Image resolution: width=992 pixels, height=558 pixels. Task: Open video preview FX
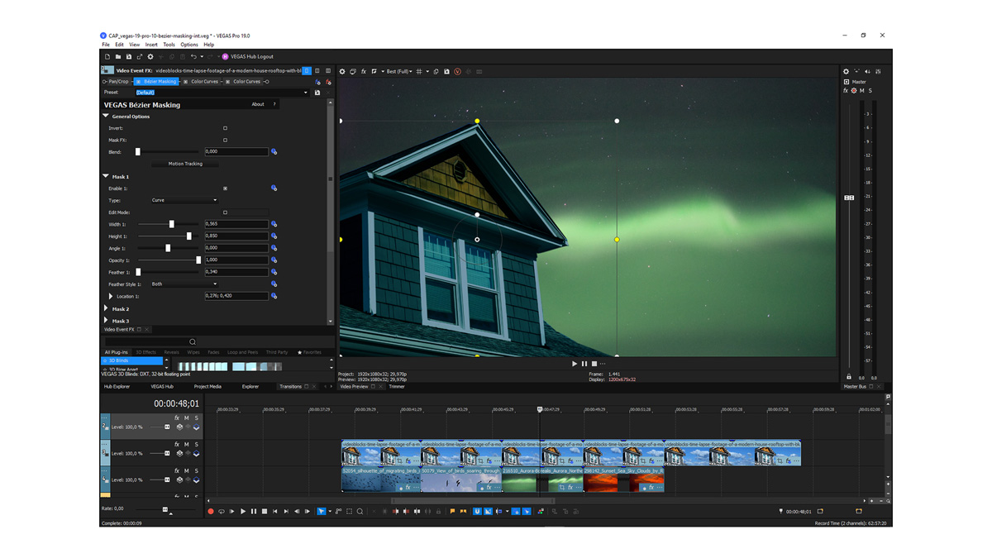pyautogui.click(x=364, y=72)
